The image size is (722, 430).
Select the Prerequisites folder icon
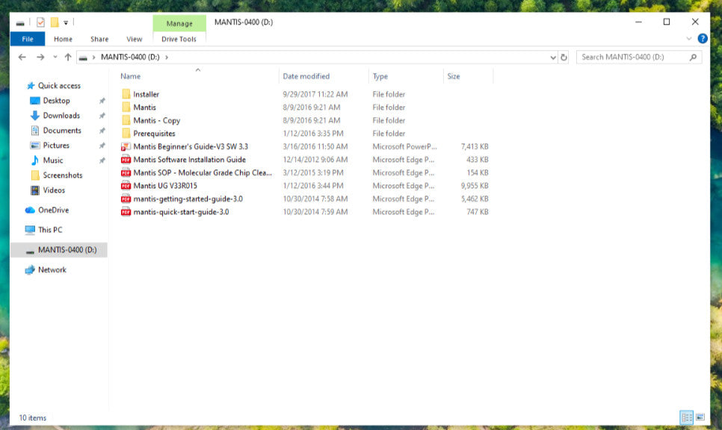126,134
